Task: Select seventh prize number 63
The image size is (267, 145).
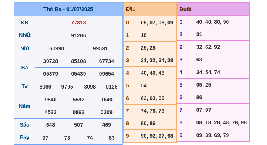Action: [112, 138]
